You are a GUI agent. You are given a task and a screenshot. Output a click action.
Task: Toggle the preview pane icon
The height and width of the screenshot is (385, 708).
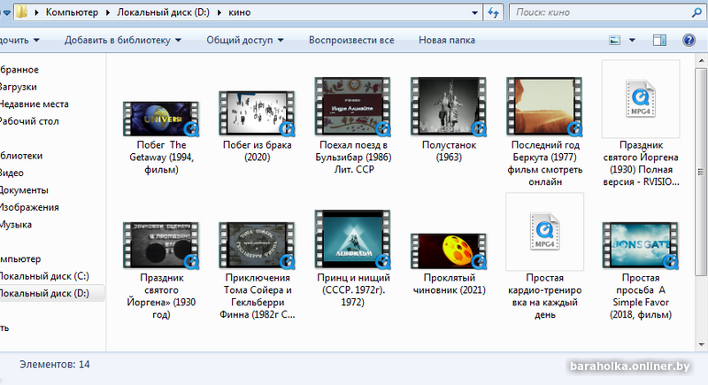point(659,40)
